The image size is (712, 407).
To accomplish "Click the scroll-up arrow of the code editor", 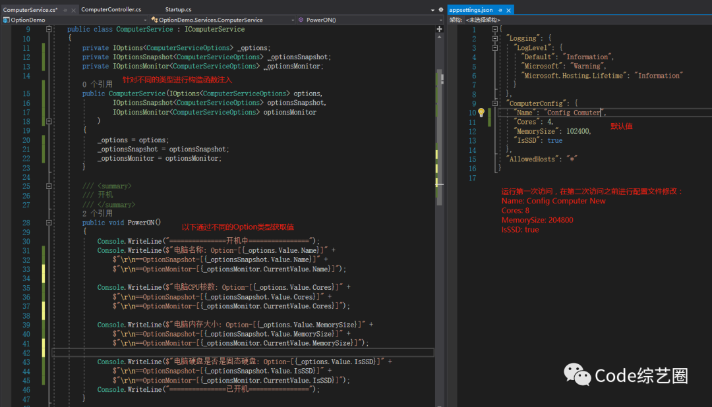I will coord(439,37).
